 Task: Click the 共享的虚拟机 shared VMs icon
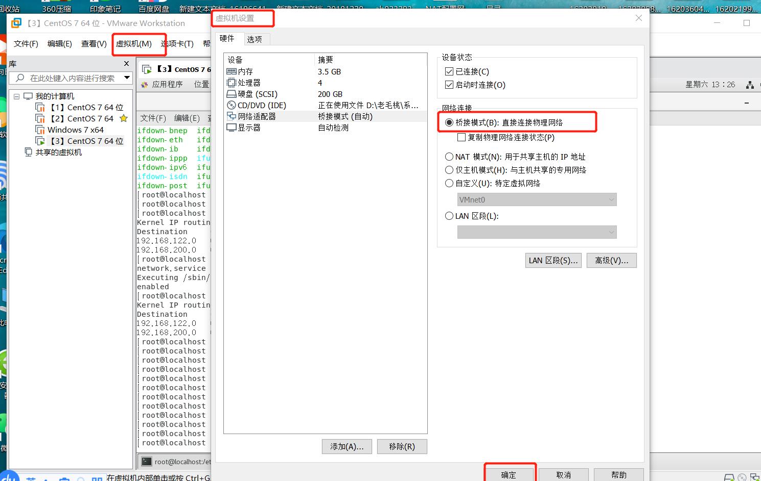tap(29, 152)
